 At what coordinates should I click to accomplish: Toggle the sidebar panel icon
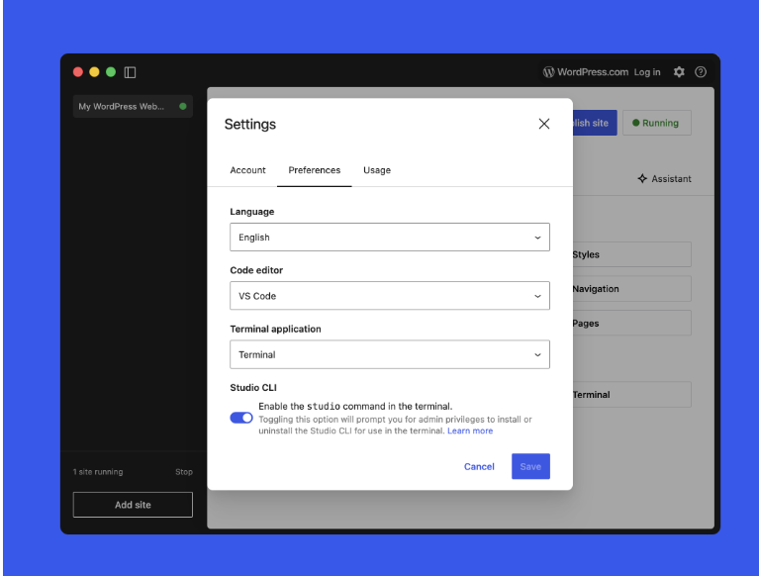pyautogui.click(x=130, y=72)
